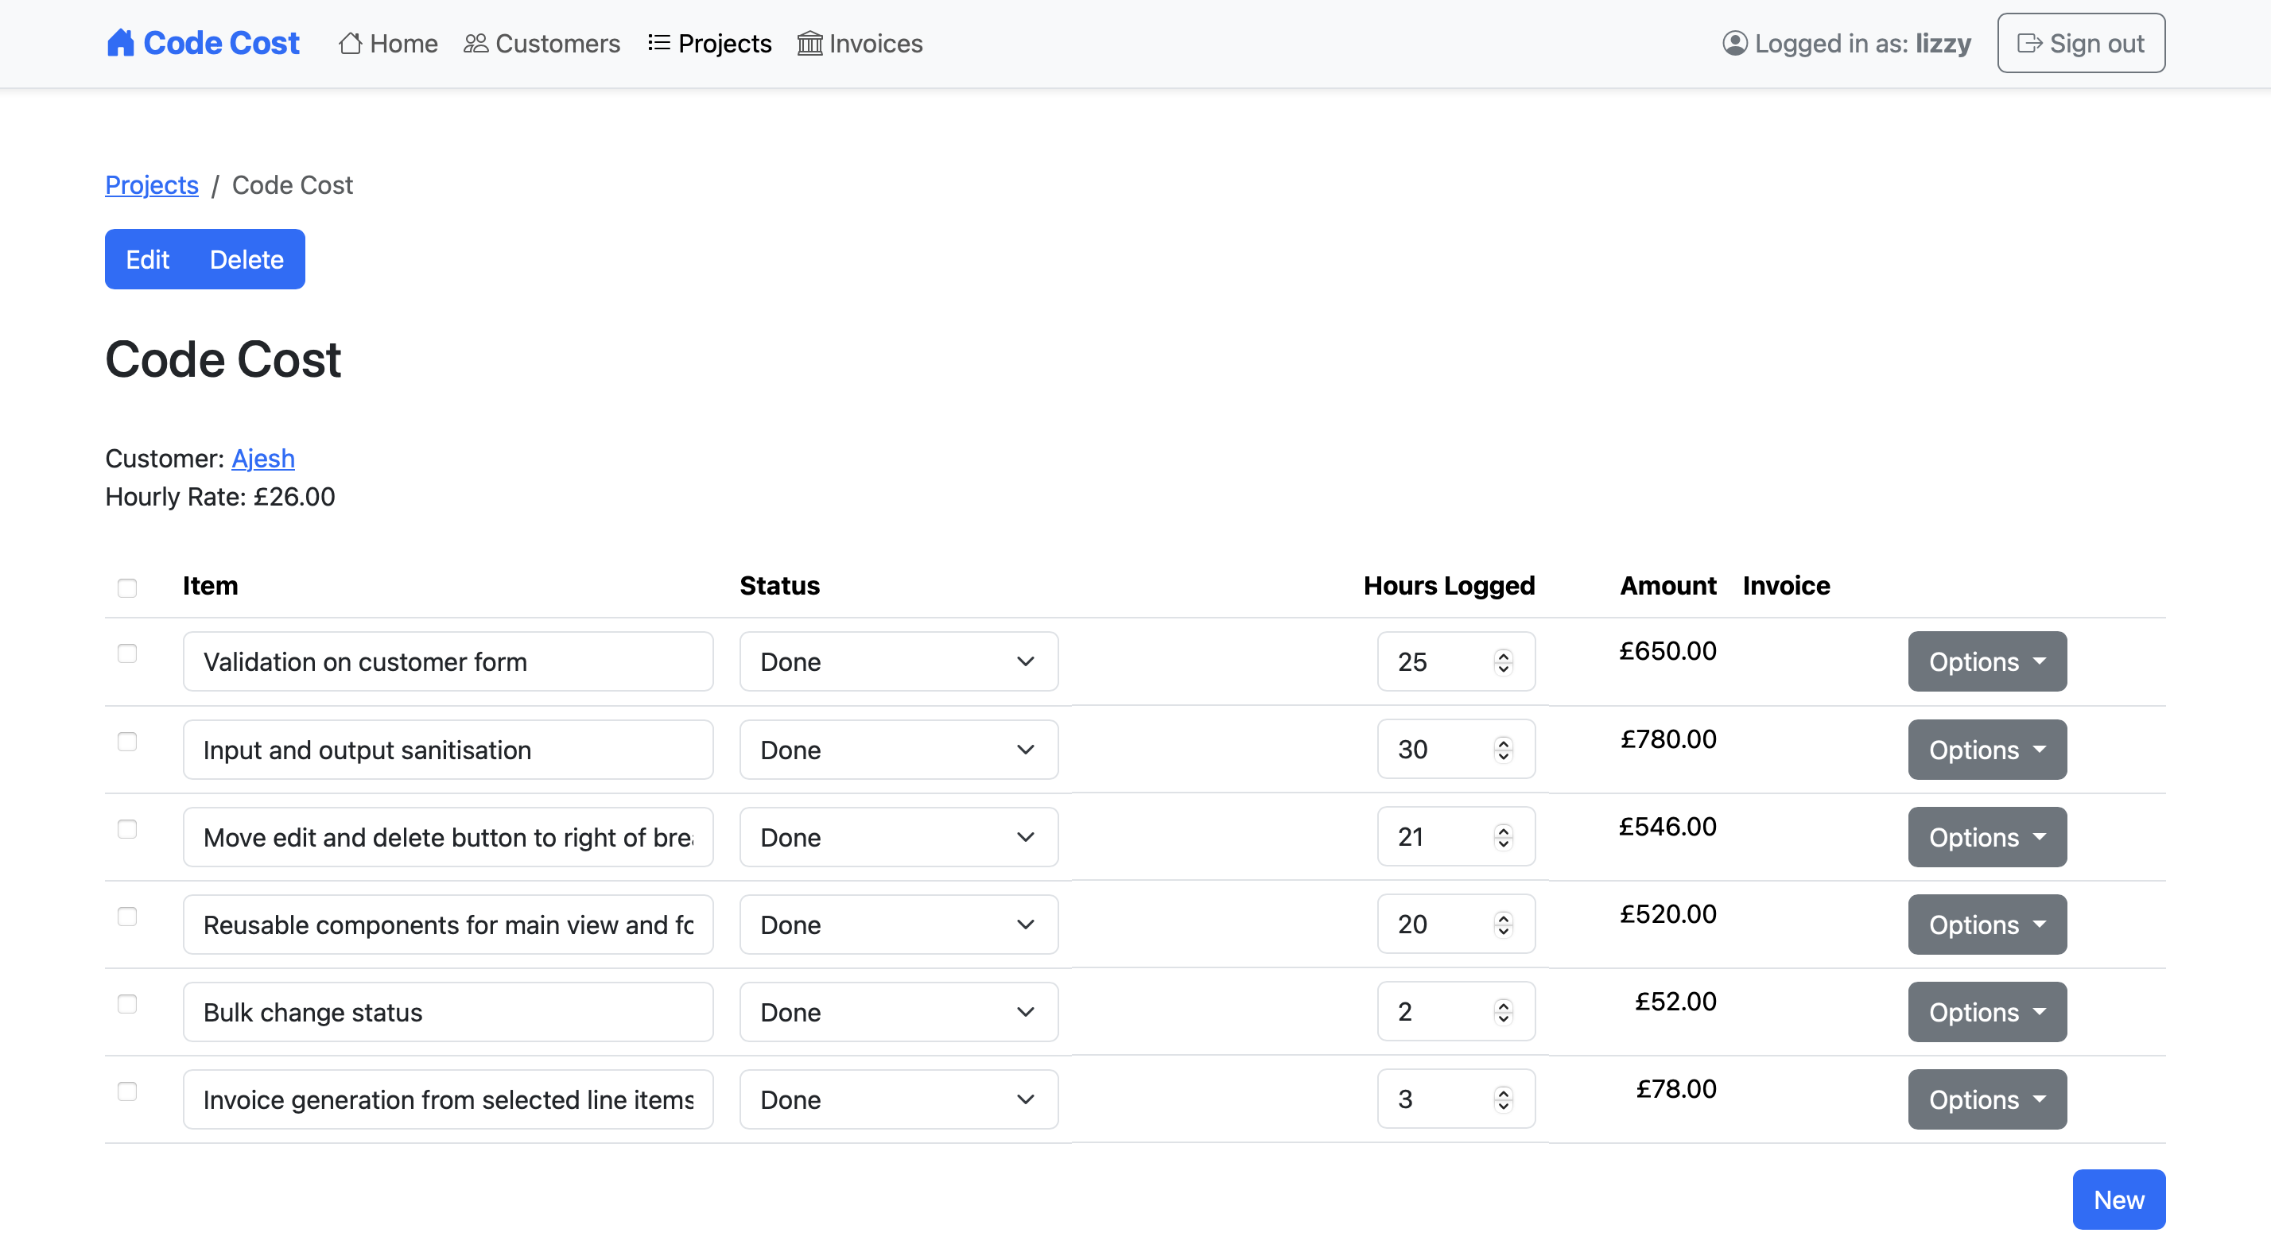Edit hours logged for Bulk change status
The width and height of the screenshot is (2271, 1256).
1454,1012
